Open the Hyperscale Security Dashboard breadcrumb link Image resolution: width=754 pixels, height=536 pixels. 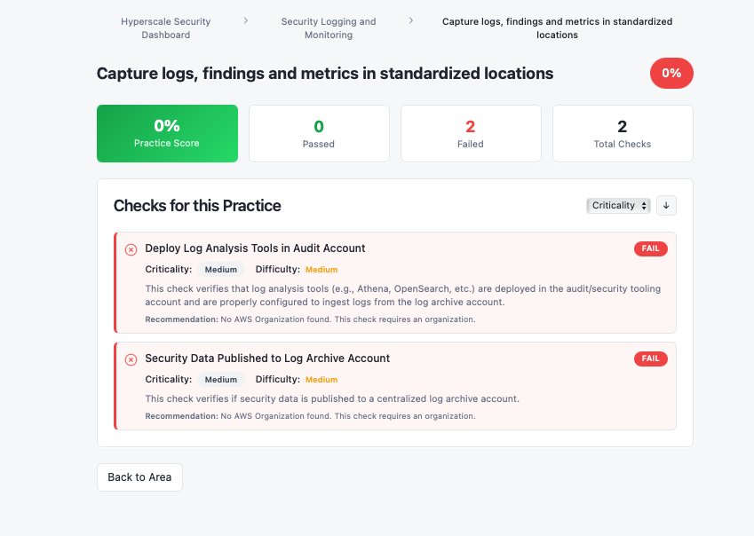point(167,27)
